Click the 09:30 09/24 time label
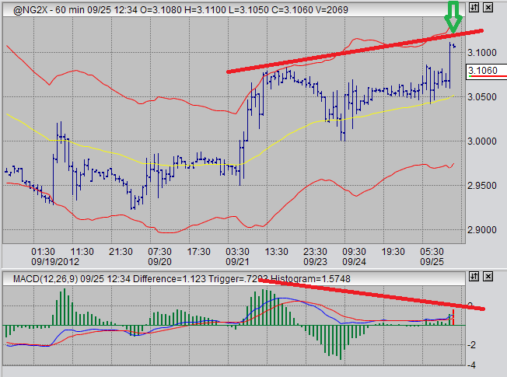 pyautogui.click(x=354, y=257)
